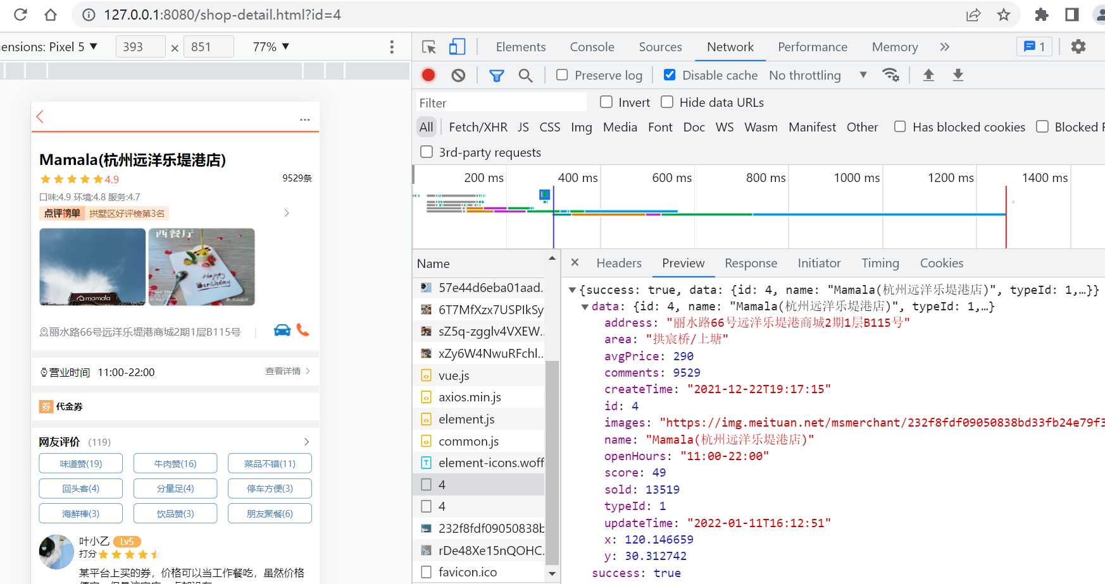
Task: Expand the ranking list arrow on shop page
Action: (287, 213)
